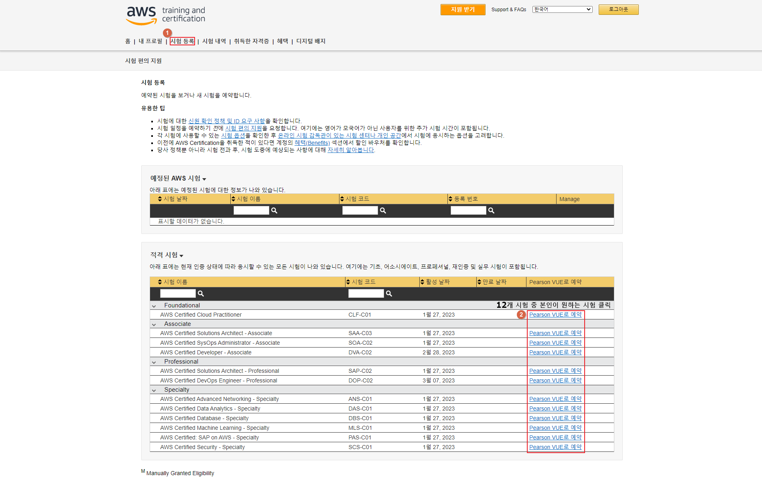Book Developer Associate exam via Pearson VUE
The width and height of the screenshot is (762, 492).
click(x=555, y=353)
